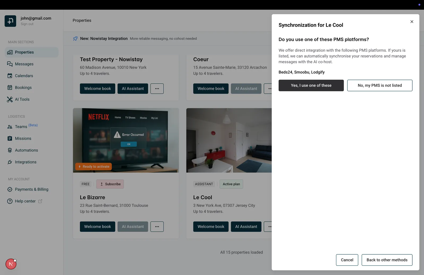
Task: Click Subscribe on Le Bizarre card
Action: [110, 184]
